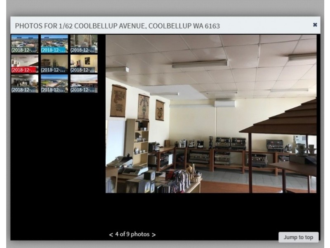The image size is (330, 248).
Task: Select the bottom-row aerial car park thumbnail
Action: tap(54, 83)
